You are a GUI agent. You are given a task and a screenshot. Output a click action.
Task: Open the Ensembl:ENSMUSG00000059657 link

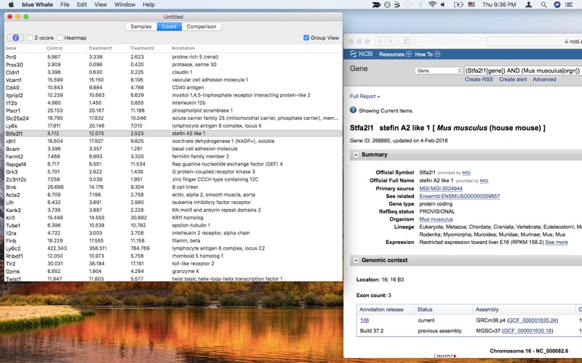pyautogui.click(x=460, y=196)
